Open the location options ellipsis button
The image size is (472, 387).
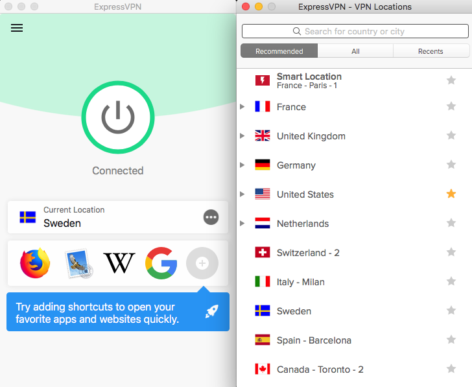[211, 217]
